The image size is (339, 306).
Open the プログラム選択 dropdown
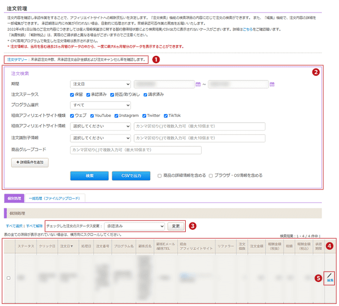(100, 105)
